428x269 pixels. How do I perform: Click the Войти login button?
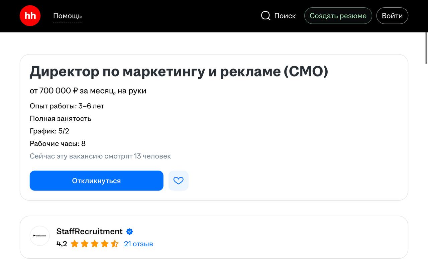(x=392, y=16)
